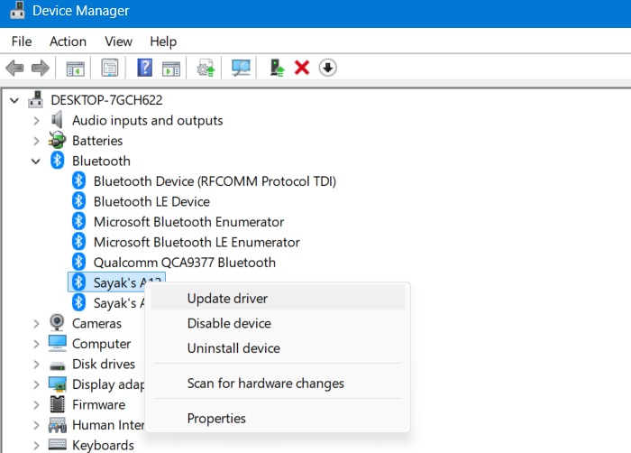Open the File menu
Image resolution: width=631 pixels, height=453 pixels.
coord(22,42)
